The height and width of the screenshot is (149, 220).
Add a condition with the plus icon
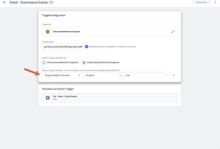(x=174, y=75)
